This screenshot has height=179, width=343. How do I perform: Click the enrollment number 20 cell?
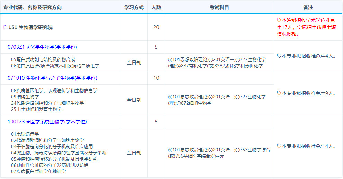[x=156, y=27]
